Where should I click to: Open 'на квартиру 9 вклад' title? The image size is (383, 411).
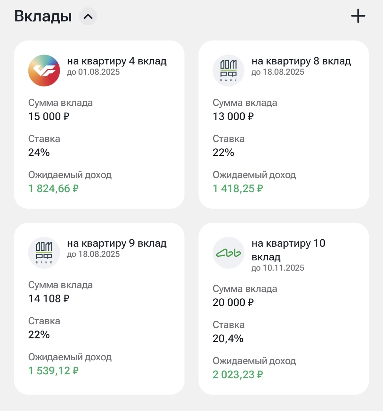117,244
